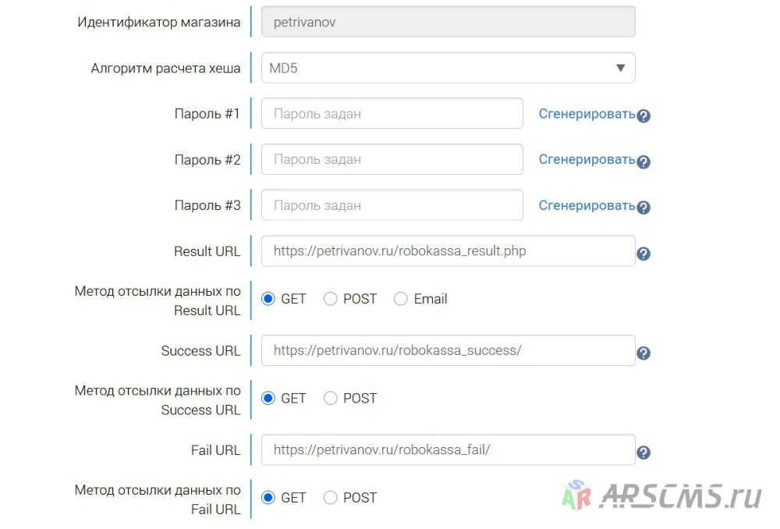The height and width of the screenshot is (529, 780).
Task: Open help icon next to Пароль #1
Action: (x=643, y=115)
